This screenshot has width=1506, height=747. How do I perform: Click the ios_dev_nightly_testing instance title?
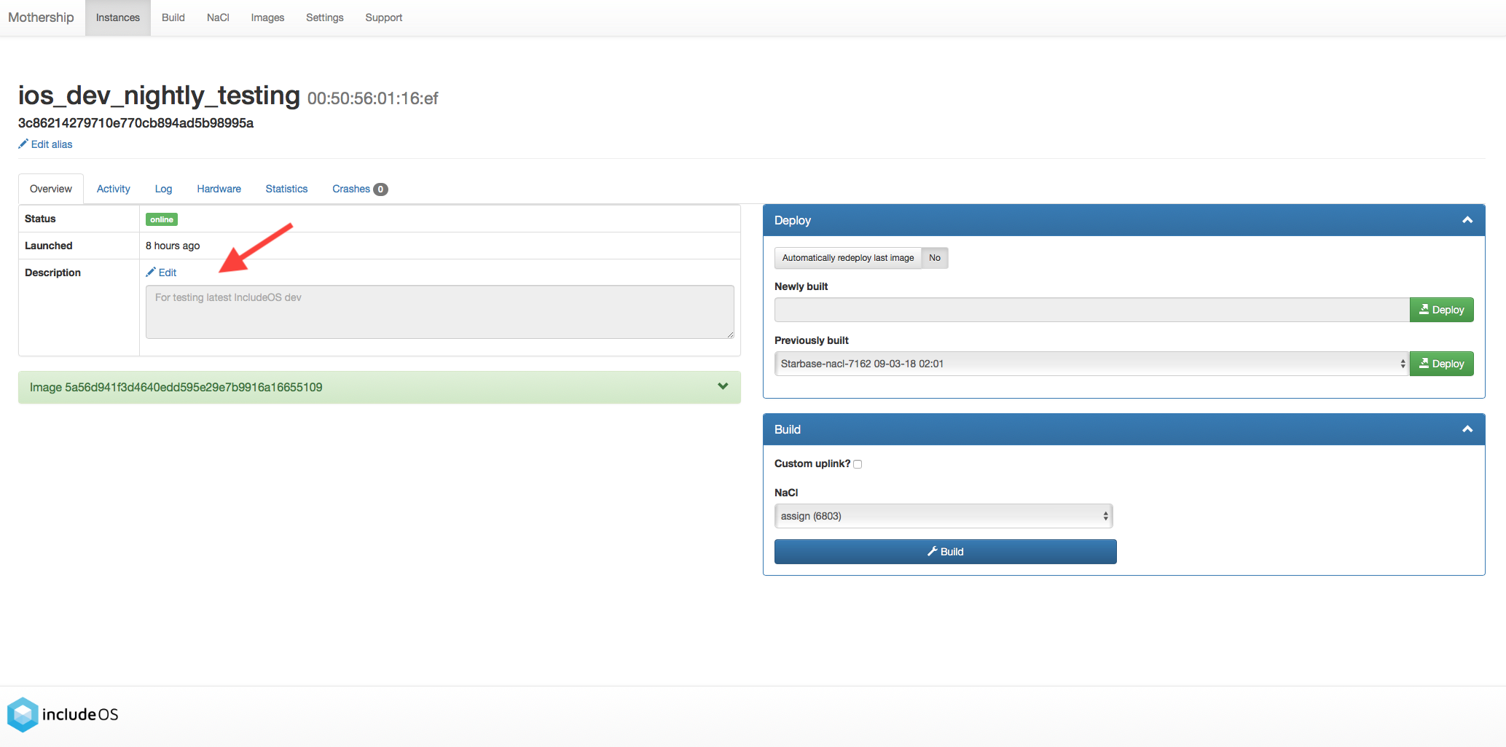[x=159, y=95]
